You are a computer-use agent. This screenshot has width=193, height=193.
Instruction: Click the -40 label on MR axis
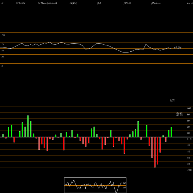tap(188, 152)
